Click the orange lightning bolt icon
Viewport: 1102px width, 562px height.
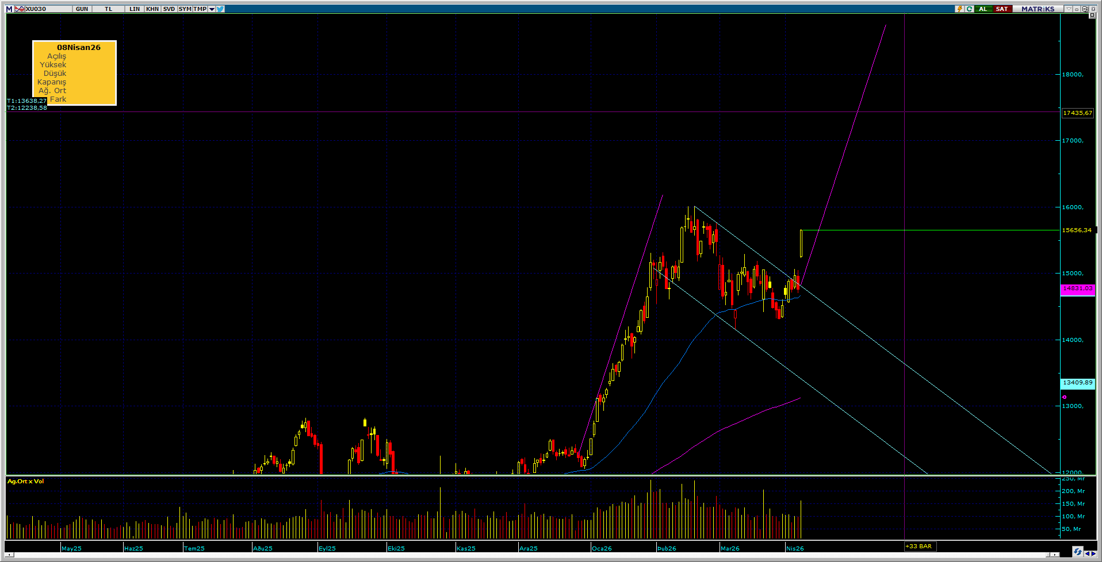960,9
